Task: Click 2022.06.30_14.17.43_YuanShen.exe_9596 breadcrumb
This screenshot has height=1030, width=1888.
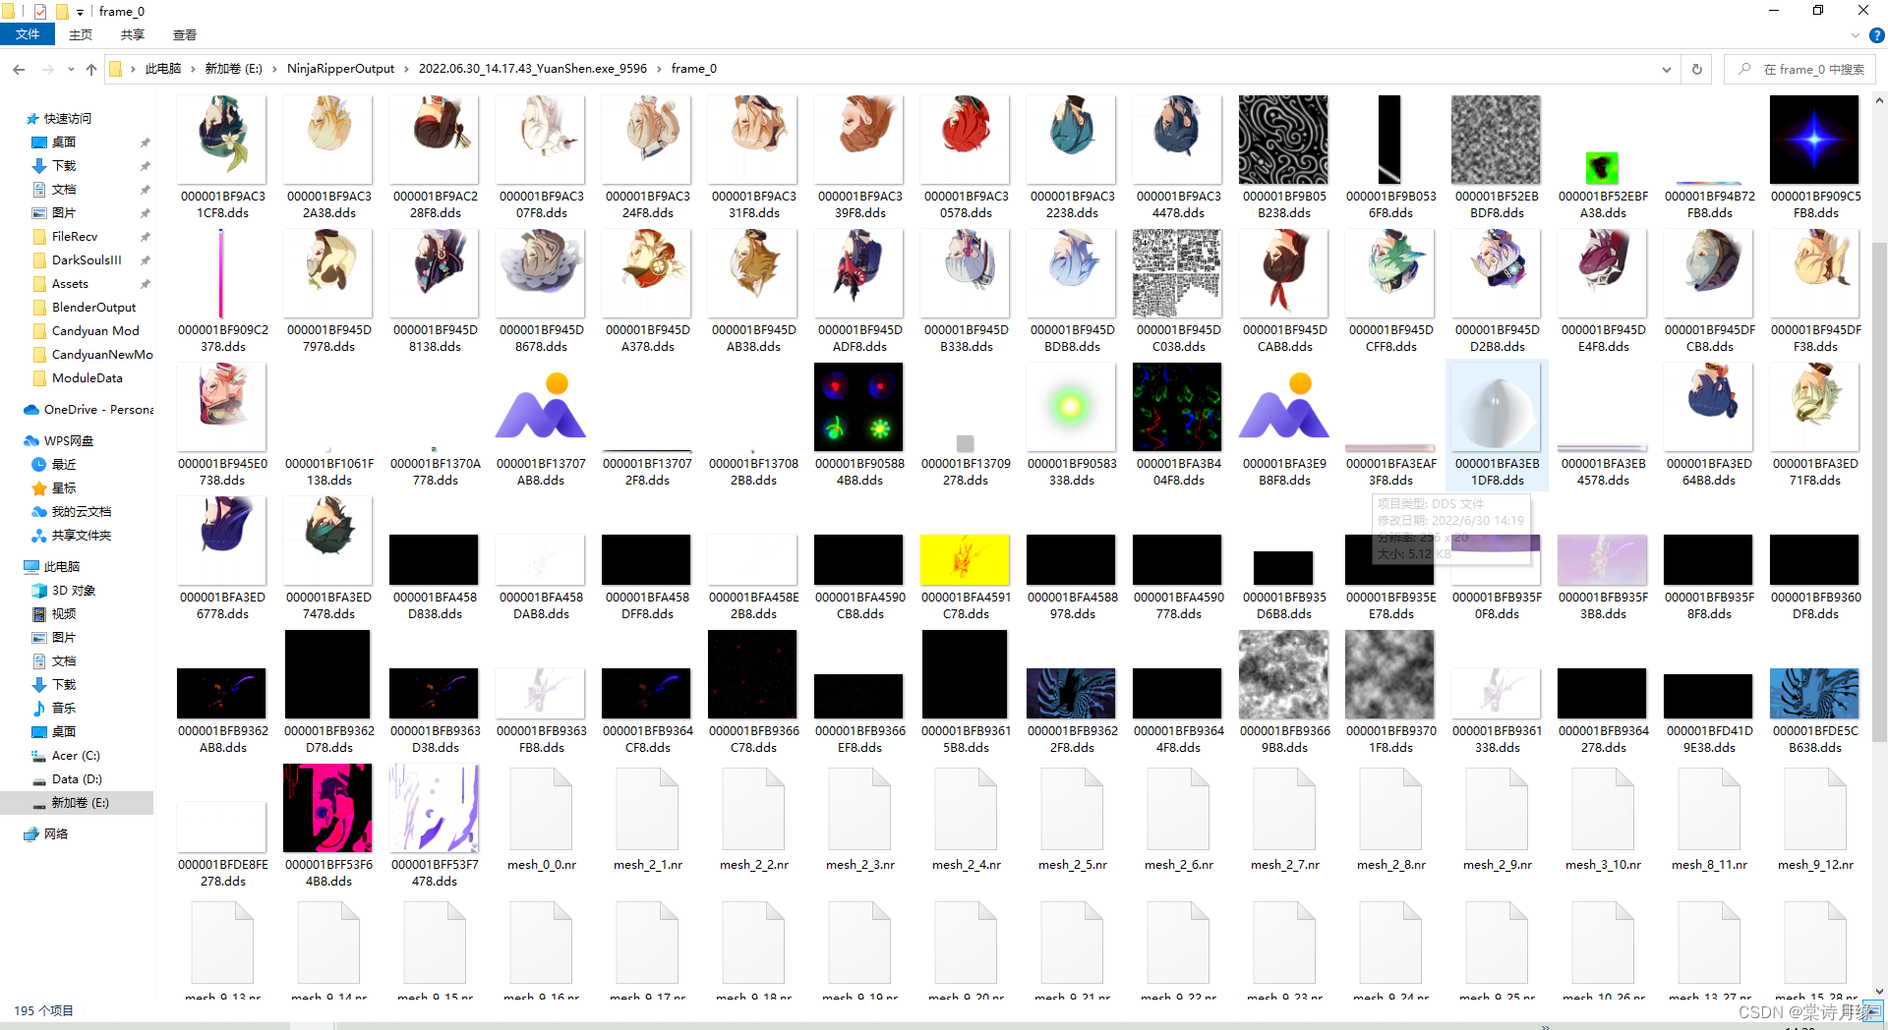Action: (532, 69)
